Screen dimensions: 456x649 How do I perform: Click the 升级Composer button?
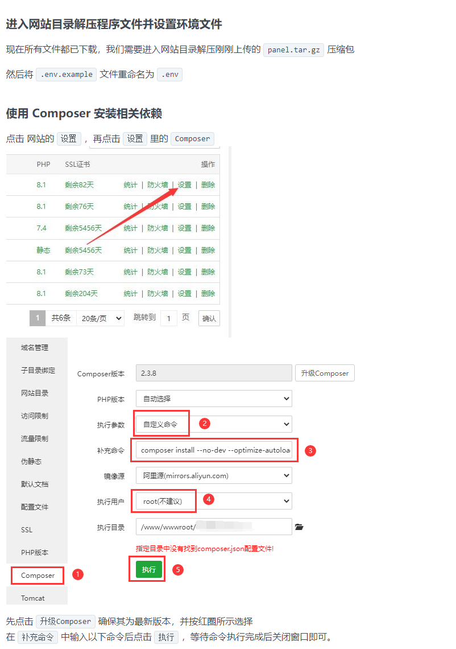[325, 373]
